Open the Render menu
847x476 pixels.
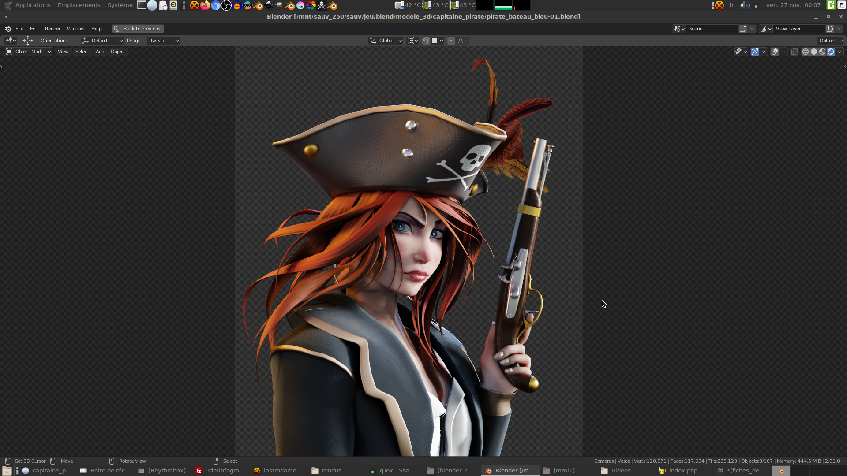52,29
